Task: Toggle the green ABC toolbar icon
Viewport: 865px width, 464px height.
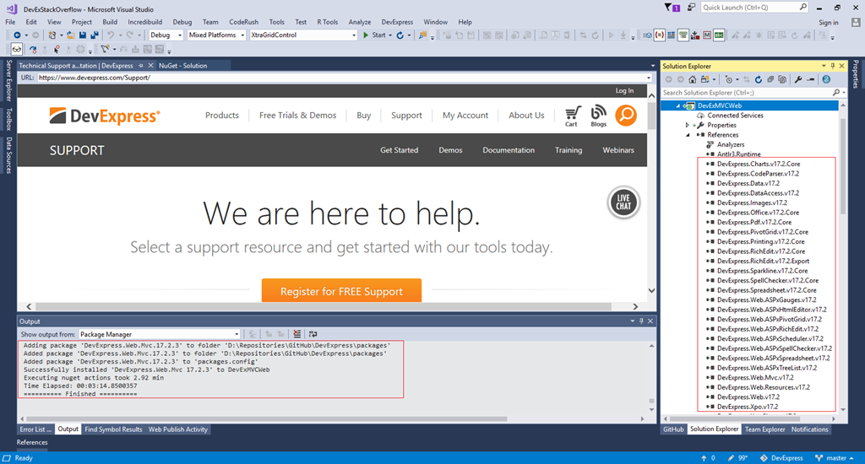Action: (718, 35)
